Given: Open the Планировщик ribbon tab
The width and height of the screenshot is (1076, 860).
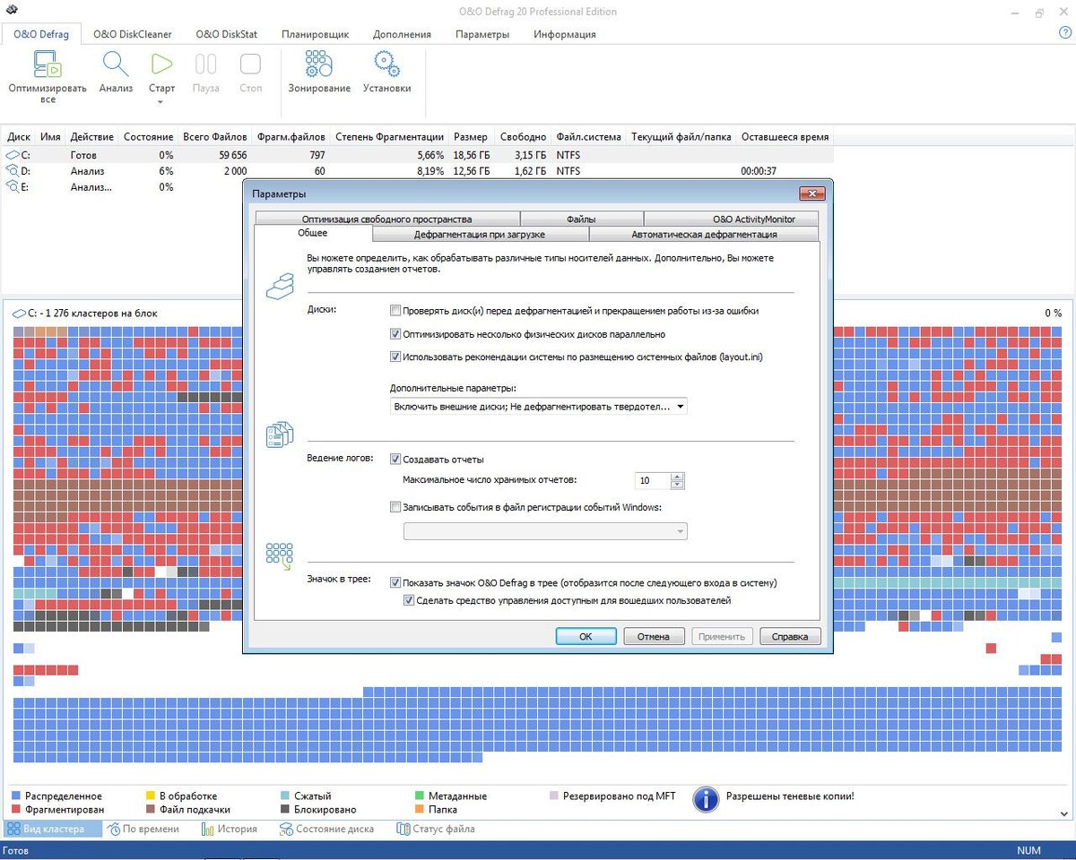Looking at the screenshot, I should click(315, 34).
